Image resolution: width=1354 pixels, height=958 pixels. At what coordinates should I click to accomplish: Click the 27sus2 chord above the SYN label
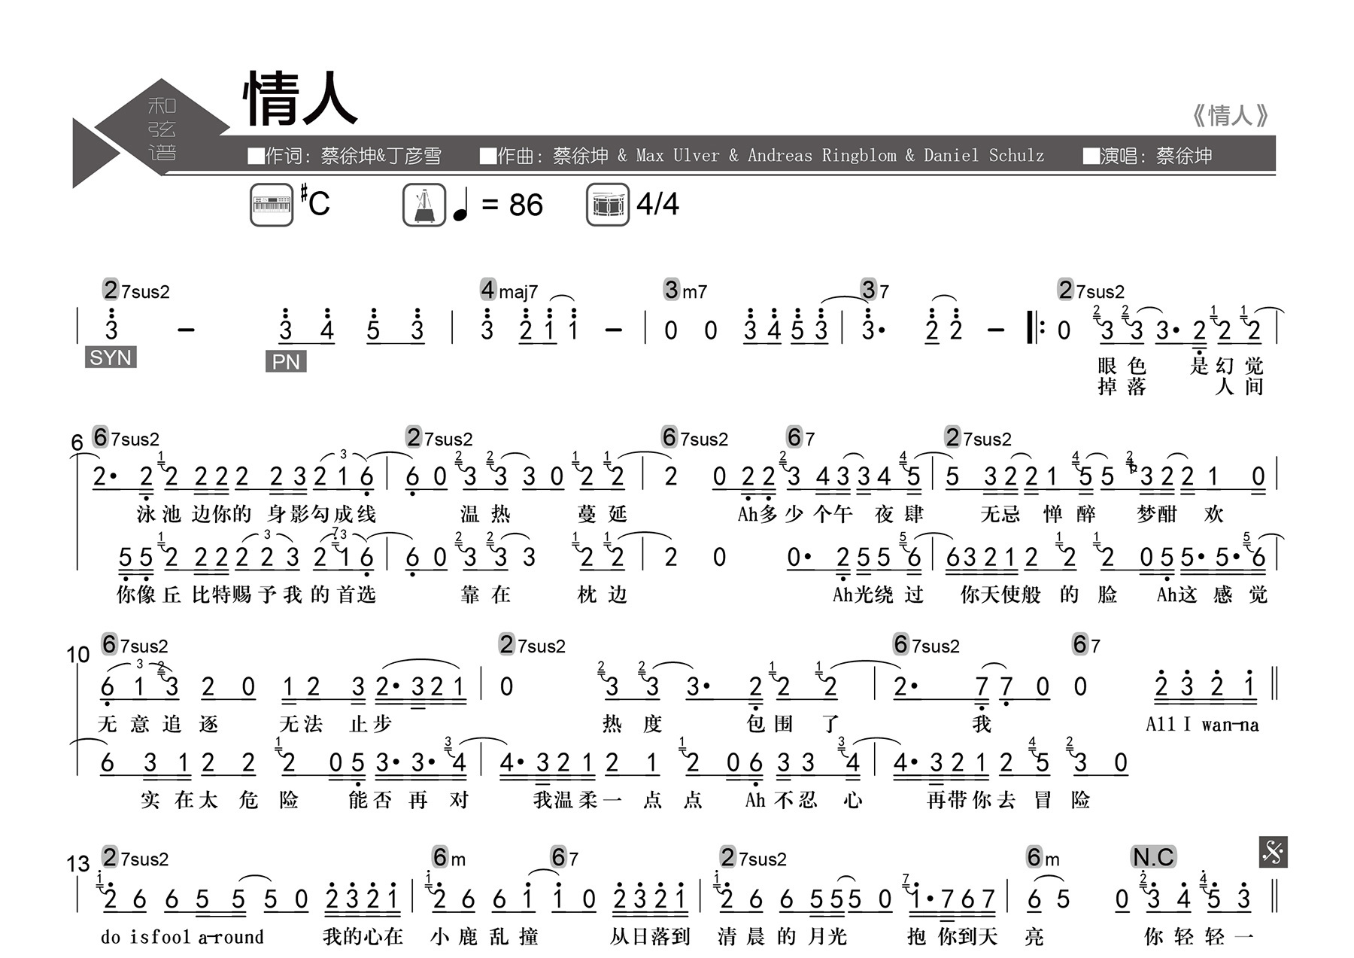coord(136,290)
